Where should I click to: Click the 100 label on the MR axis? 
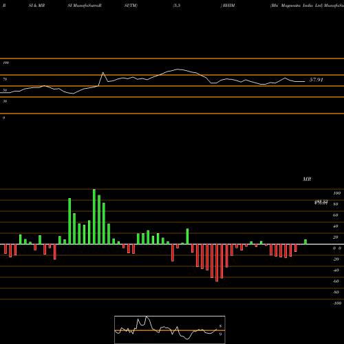point(336,193)
